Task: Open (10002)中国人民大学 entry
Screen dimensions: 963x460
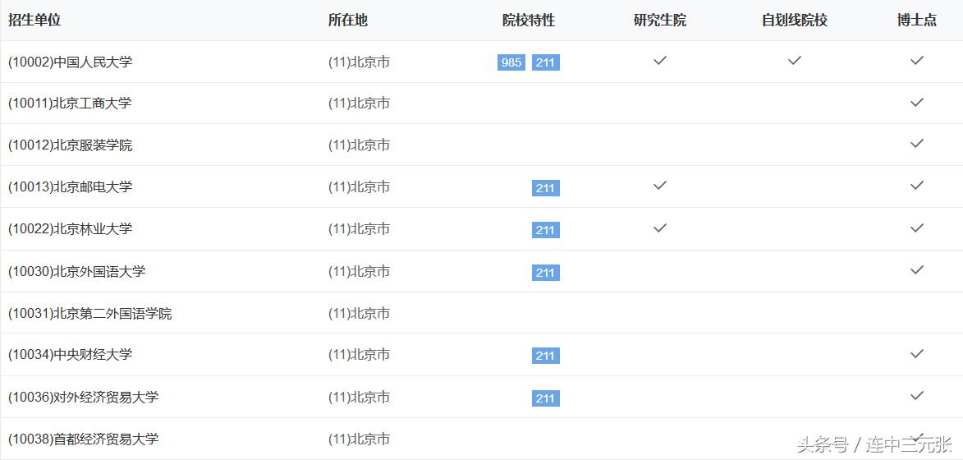Action: click(x=70, y=62)
